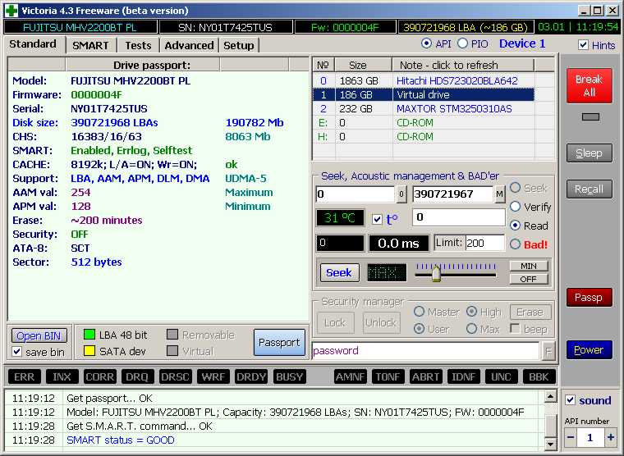624x456 pixels.
Task: Click the gray Virtual indicator square
Action: pyautogui.click(x=172, y=351)
